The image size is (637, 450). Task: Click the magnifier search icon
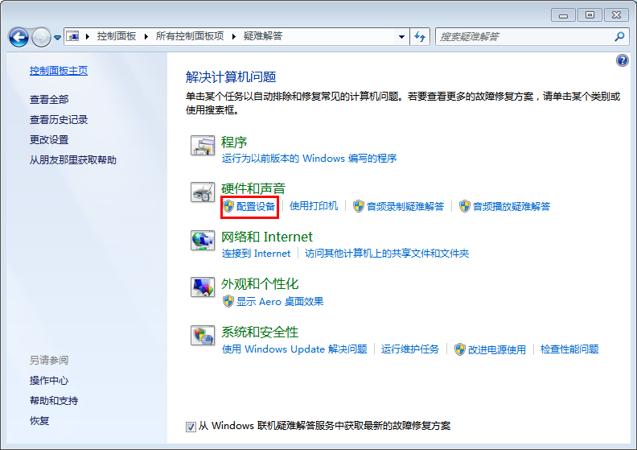pyautogui.click(x=619, y=36)
